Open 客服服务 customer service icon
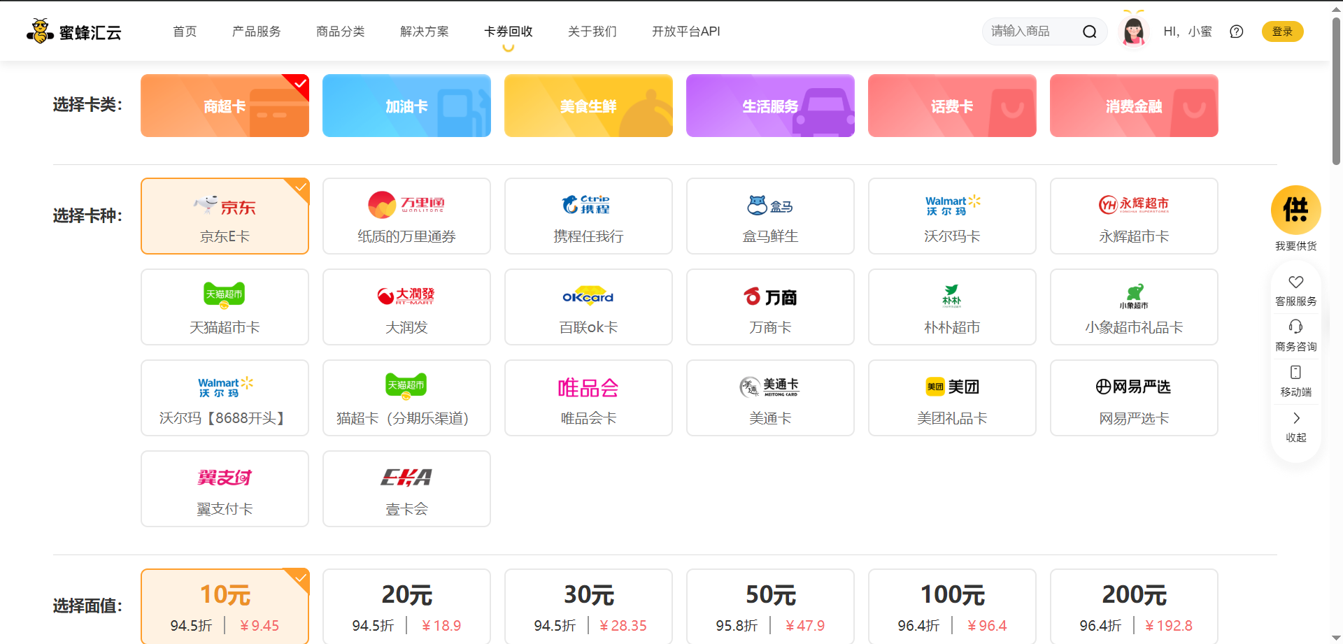 coord(1295,282)
